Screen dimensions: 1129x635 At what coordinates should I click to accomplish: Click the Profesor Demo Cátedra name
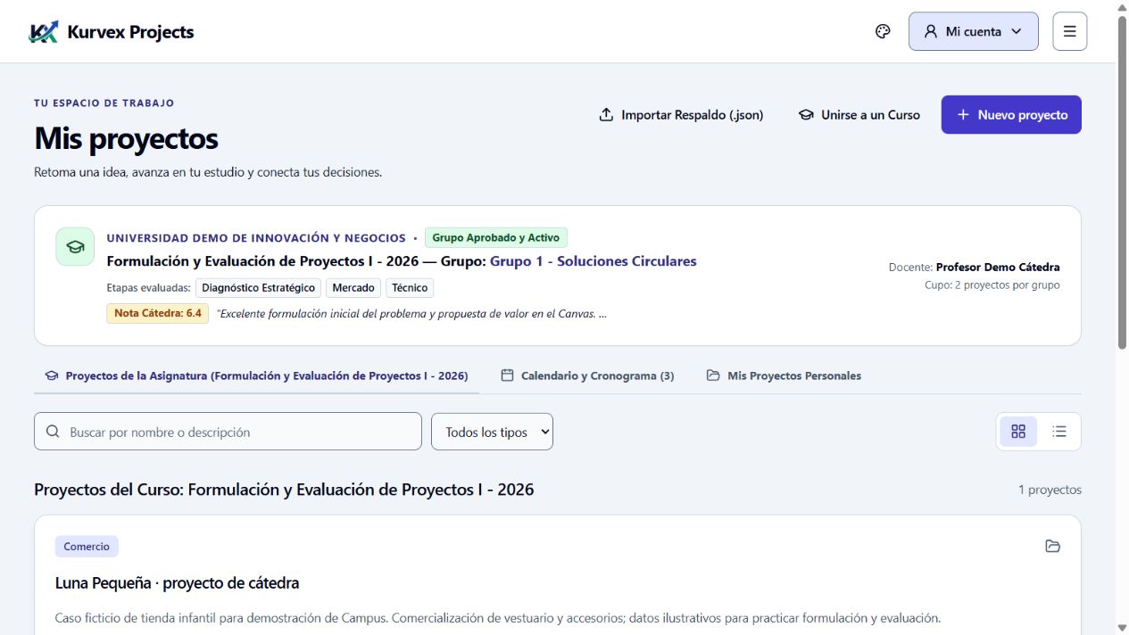[x=998, y=268]
